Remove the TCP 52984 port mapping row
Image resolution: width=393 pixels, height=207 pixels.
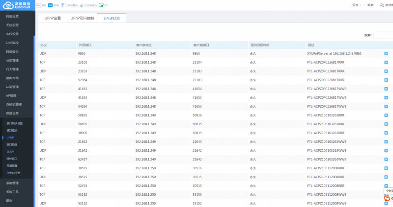(386, 80)
